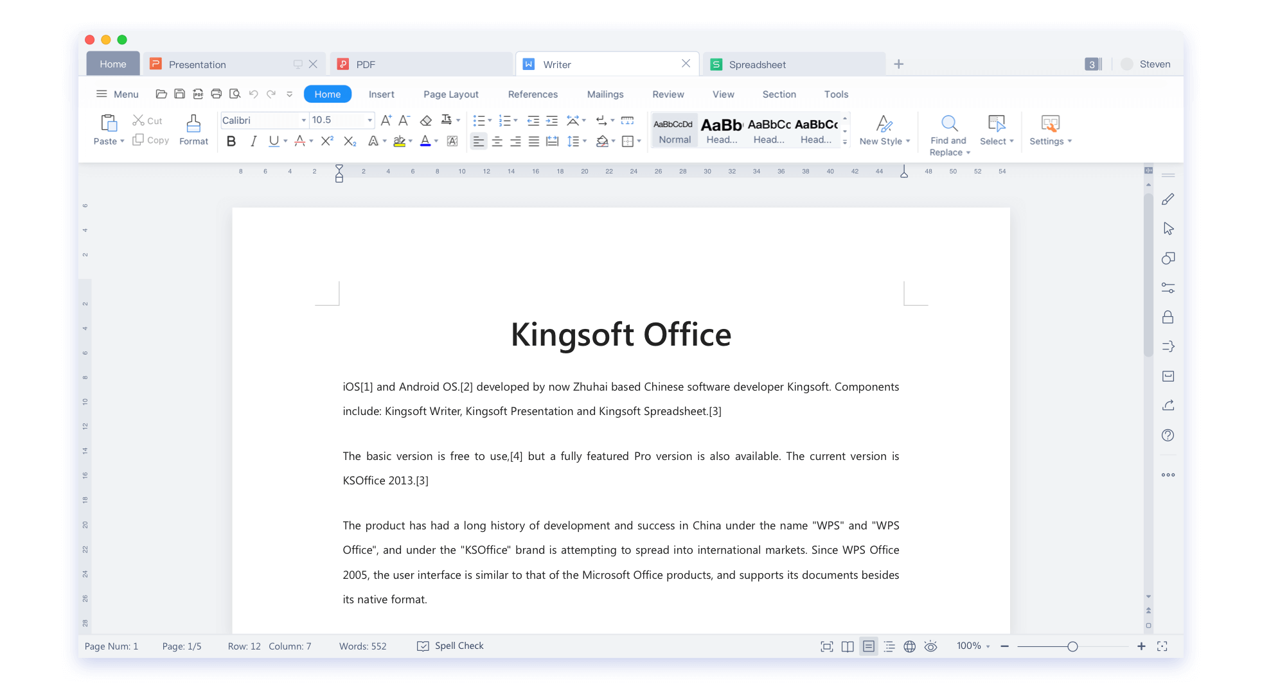This screenshot has height=699, width=1262.
Task: Apply the Normal style
Action: tap(673, 130)
